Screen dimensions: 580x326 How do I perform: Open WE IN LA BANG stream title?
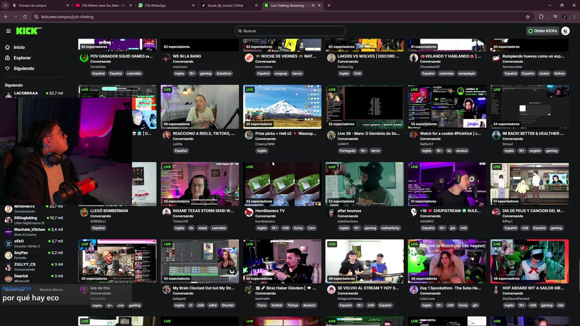pos(187,56)
